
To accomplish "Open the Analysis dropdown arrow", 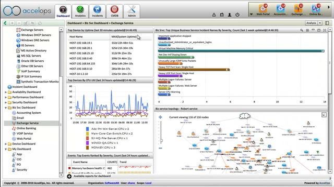I will click(x=320, y=23).
